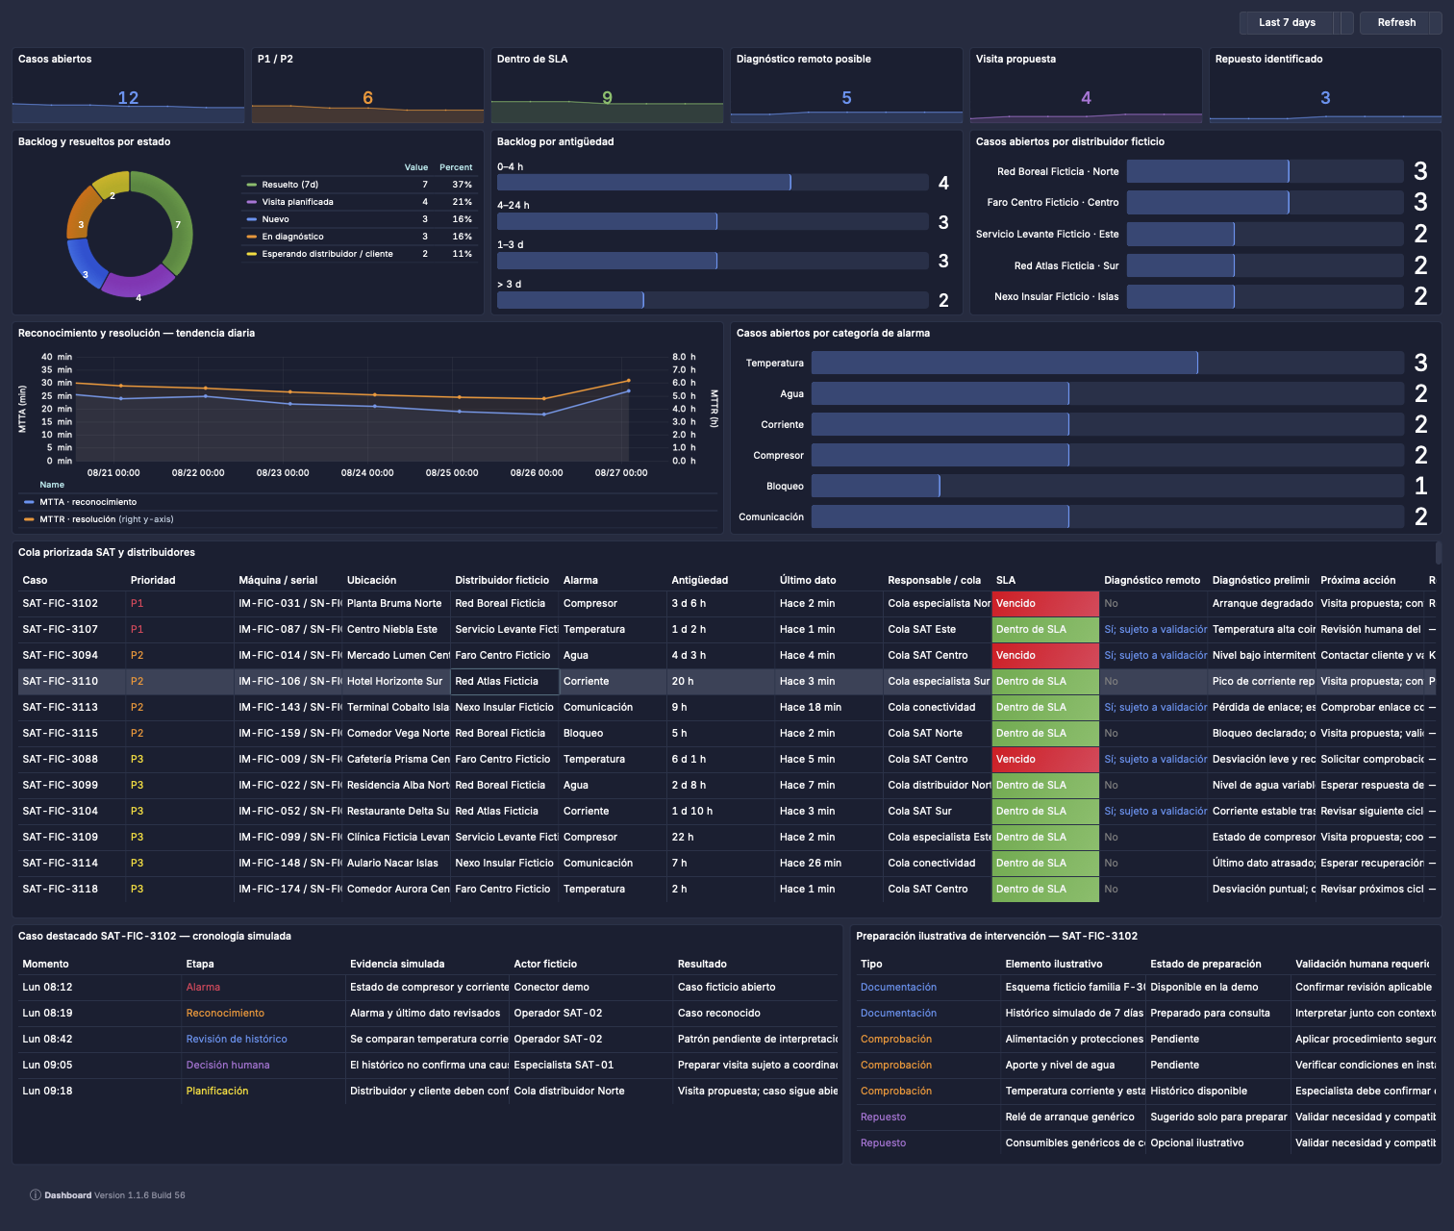Sort the queue table by Caso column

click(35, 580)
